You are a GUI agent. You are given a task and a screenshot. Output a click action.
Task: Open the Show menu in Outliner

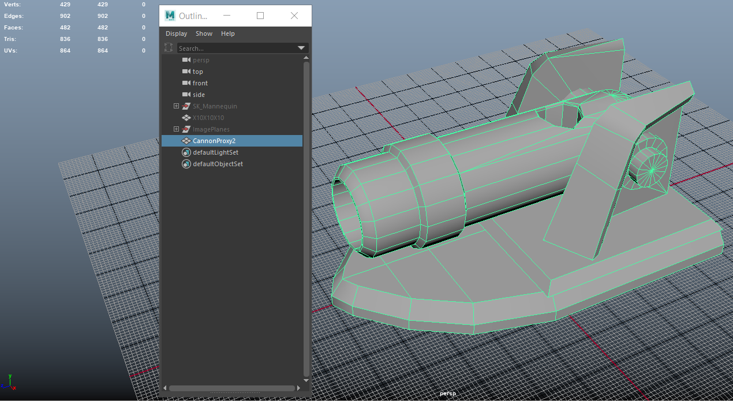[204, 33]
